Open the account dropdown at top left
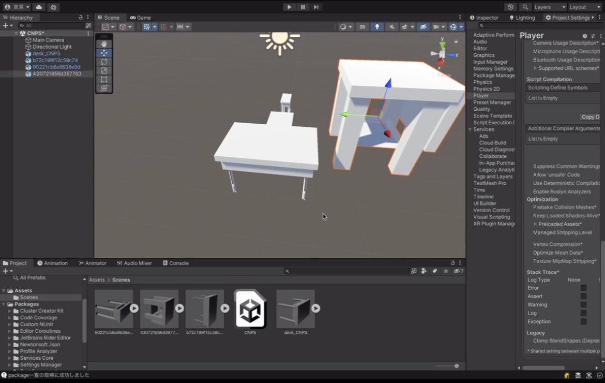This screenshot has height=383, width=605. click(x=17, y=7)
